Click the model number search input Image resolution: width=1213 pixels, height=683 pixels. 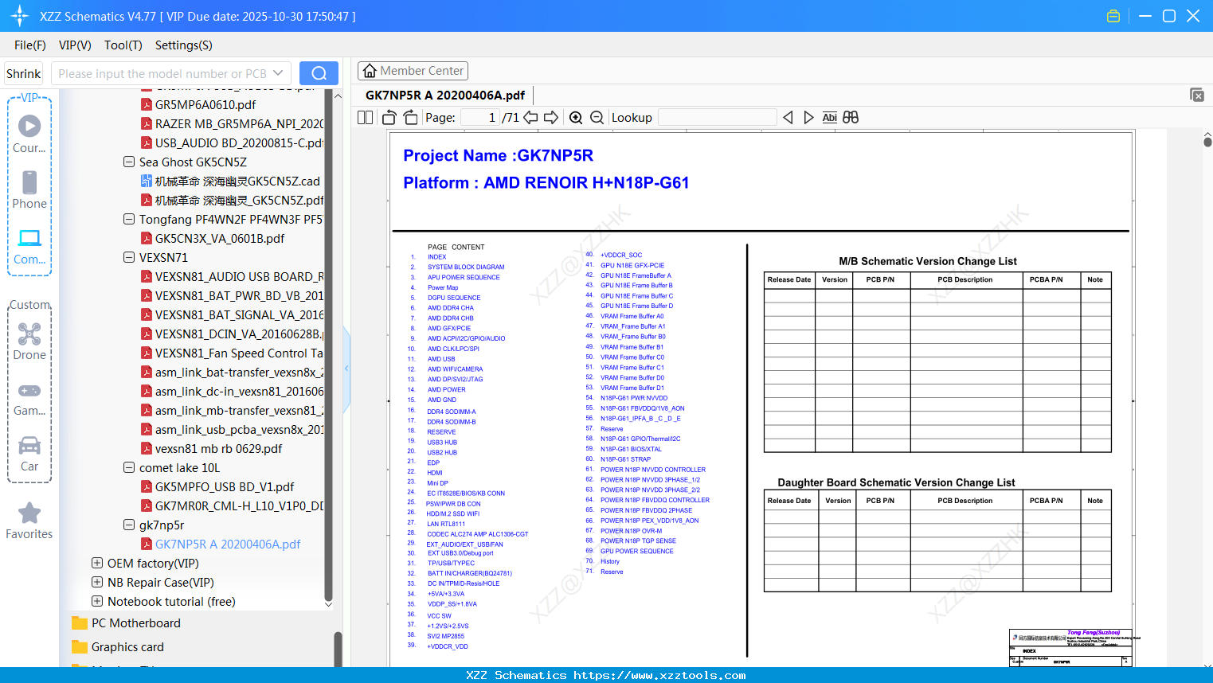(x=162, y=73)
